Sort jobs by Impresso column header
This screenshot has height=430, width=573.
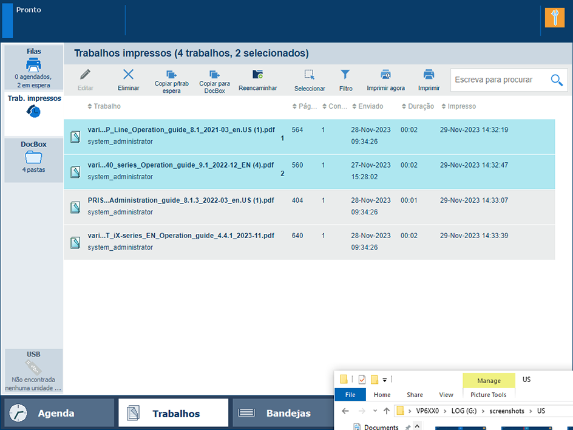click(x=461, y=106)
